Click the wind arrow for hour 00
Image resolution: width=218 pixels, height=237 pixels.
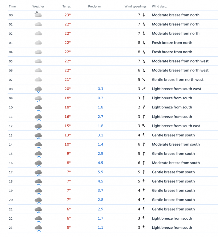pyautogui.click(x=144, y=15)
